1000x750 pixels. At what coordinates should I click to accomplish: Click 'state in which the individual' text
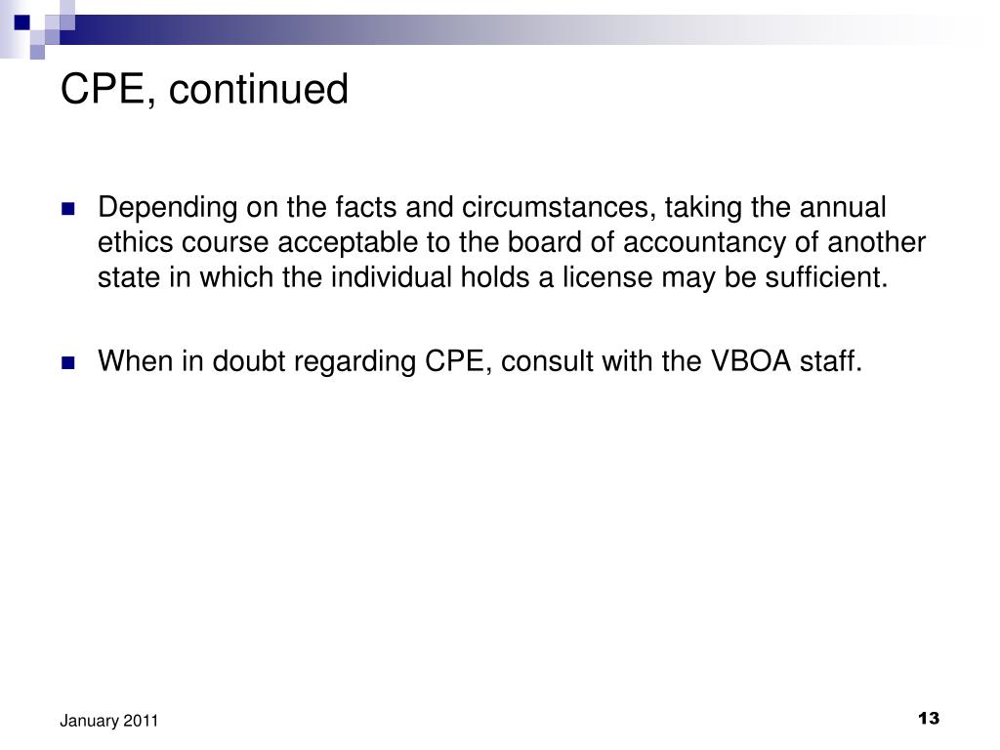[x=274, y=277]
